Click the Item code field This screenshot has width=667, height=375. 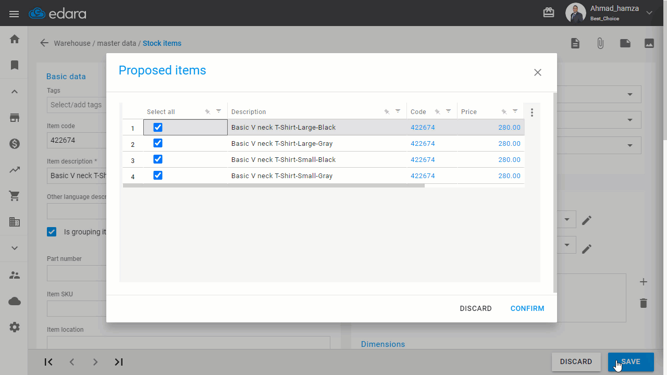point(77,140)
